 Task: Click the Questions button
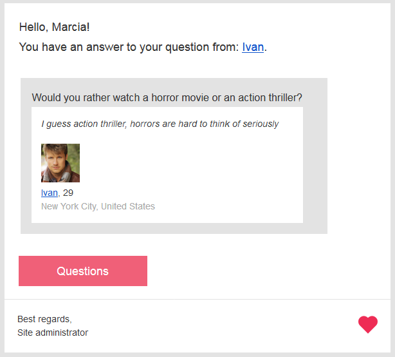point(83,271)
